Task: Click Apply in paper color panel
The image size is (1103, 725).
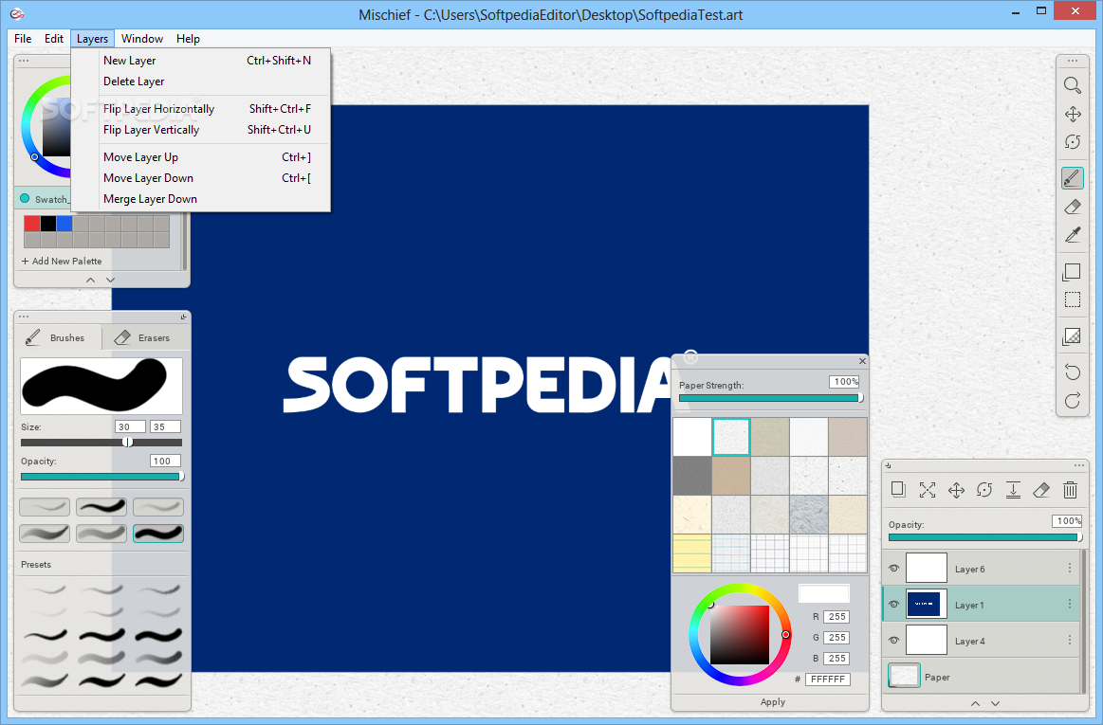Action: (x=772, y=702)
